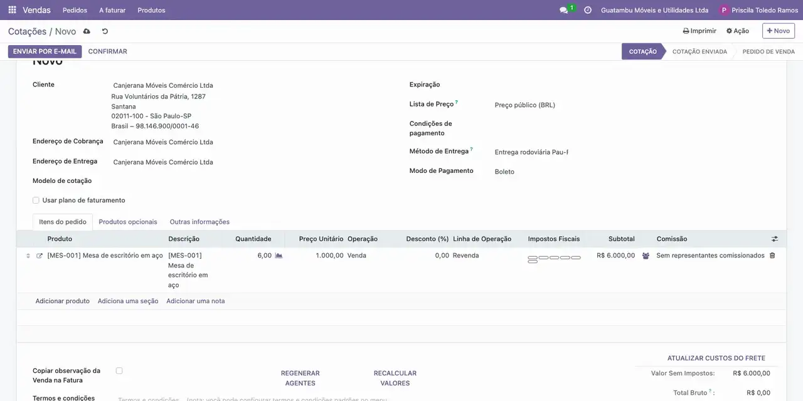Click the Método de Entrega help mark
This screenshot has width=803, height=401.
[471, 149]
